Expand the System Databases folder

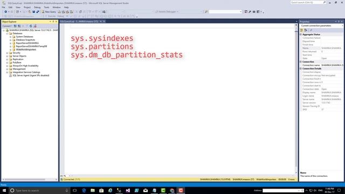10,37
